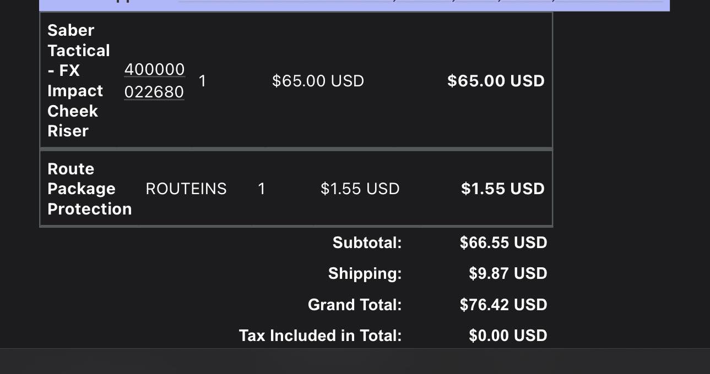Click the Tax Included in Total label
Image resolution: width=710 pixels, height=374 pixels.
click(321, 335)
